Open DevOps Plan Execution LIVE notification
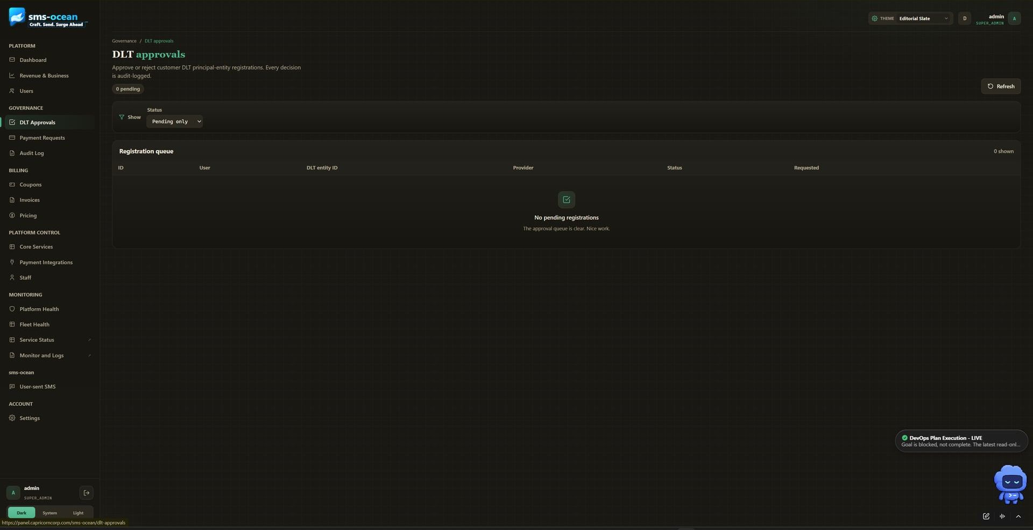 click(961, 441)
